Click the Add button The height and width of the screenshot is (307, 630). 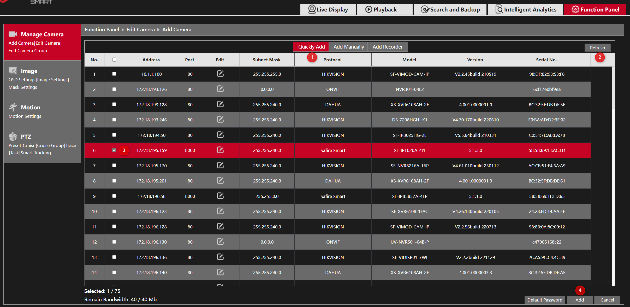tap(580, 300)
